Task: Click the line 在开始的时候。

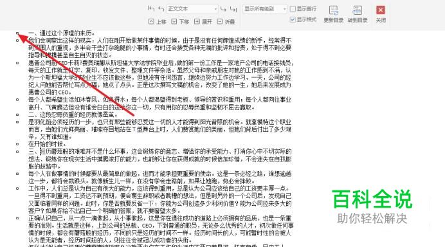Action: (x=48, y=144)
